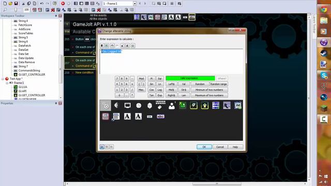
Task: Open Skype from the desktop sidebar
Action: 324,75
